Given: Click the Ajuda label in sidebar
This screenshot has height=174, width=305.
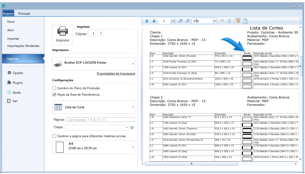Looking at the screenshot, I should point(17,93).
